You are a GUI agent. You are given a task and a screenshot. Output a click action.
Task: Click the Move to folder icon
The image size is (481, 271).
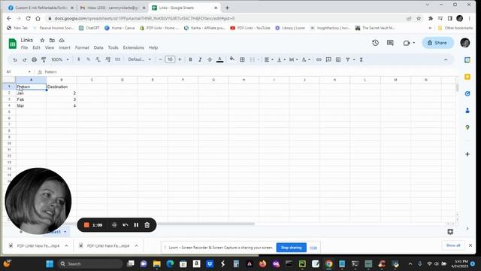tap(52, 40)
